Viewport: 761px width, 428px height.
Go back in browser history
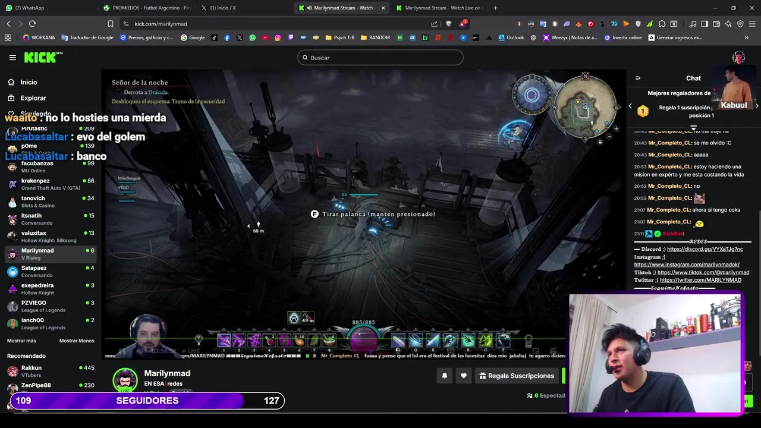[x=8, y=24]
